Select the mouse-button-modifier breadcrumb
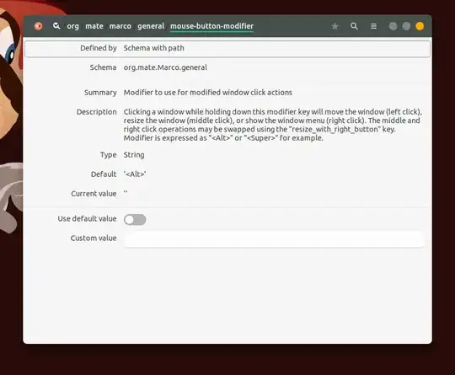 [x=211, y=26]
